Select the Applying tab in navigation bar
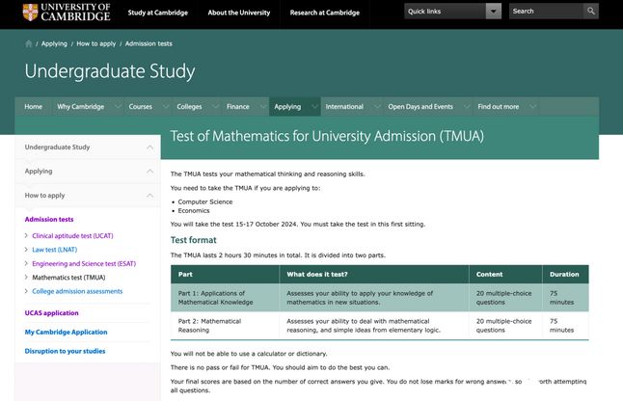The width and height of the screenshot is (623, 401). coord(287,106)
